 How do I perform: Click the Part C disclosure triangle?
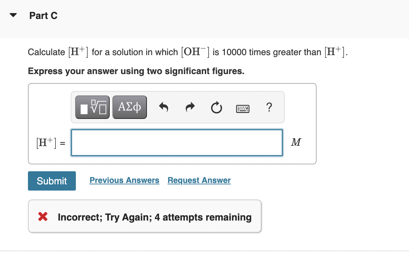pos(12,15)
